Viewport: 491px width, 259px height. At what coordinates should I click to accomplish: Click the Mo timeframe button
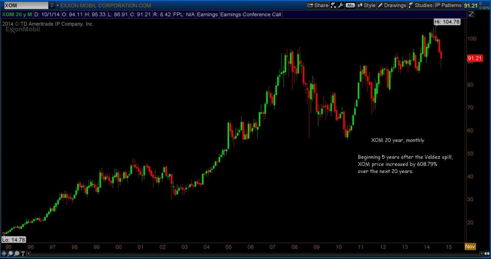pos(350,5)
